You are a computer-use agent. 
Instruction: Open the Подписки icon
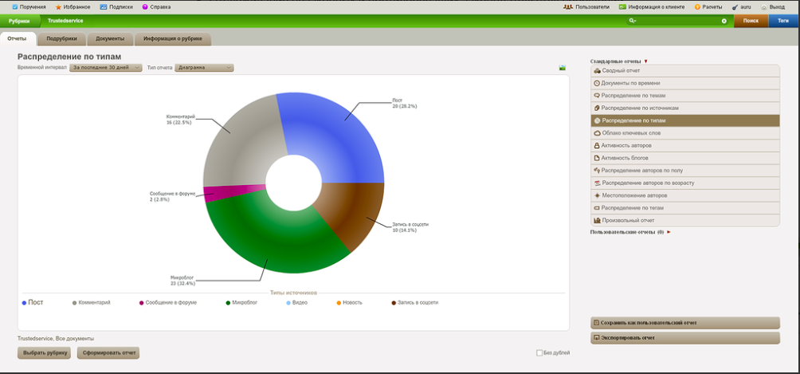[x=104, y=7]
